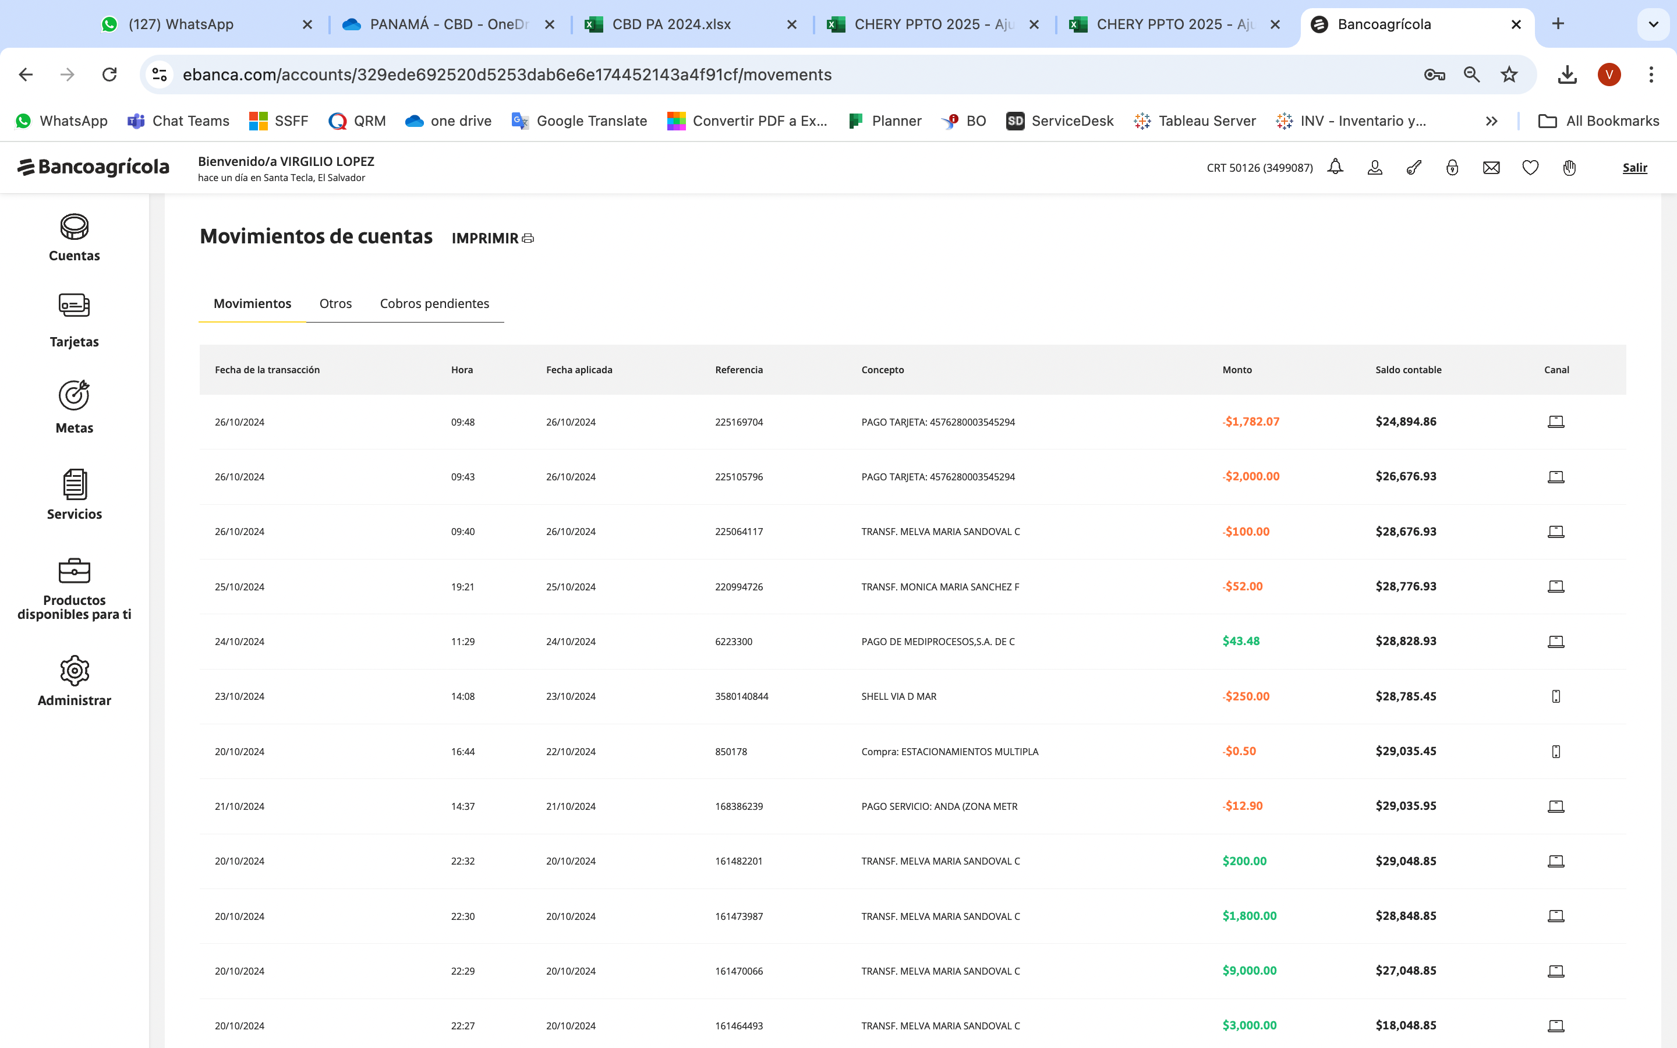Open the user profile icon in header
Screen dimensions: 1677x1048
coord(1375,168)
